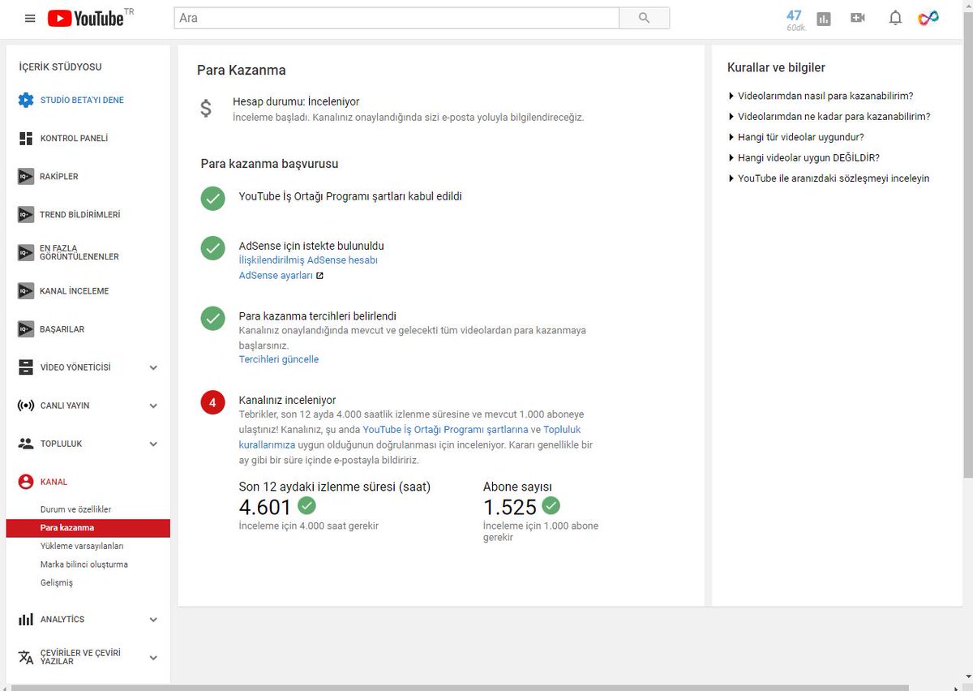The width and height of the screenshot is (973, 691).
Task: Click checkmark beside Para kazanma tercihleri belirlendi
Action: pyautogui.click(x=212, y=318)
